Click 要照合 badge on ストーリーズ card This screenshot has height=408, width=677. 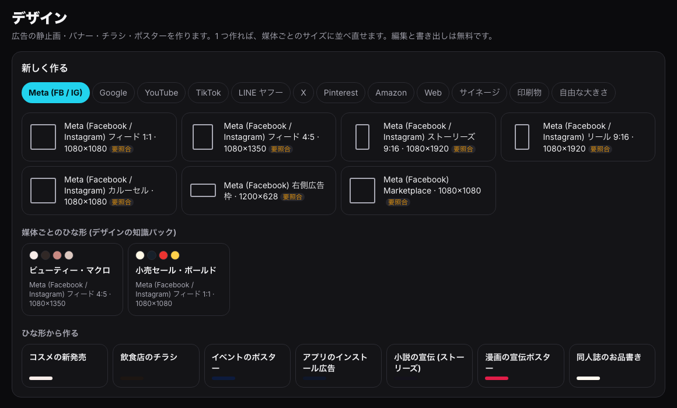tap(463, 149)
